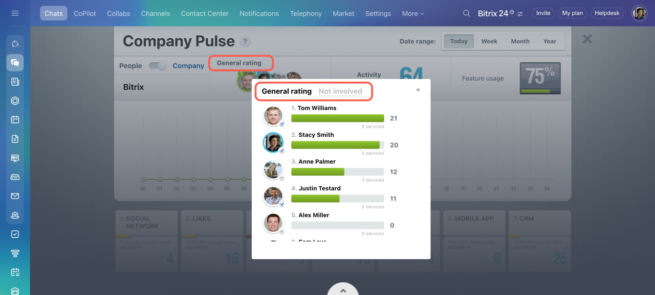Screen dimensions: 655x295
Task: Click Tom Williams' green rating bar
Action: [337, 118]
